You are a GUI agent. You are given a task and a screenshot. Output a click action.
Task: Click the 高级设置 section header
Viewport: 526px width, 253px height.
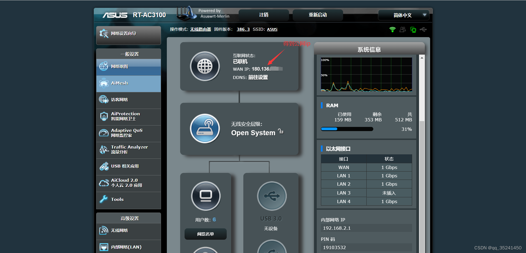point(129,218)
